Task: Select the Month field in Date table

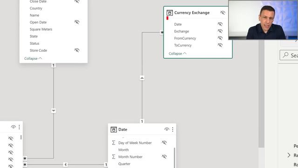Action: (123, 150)
